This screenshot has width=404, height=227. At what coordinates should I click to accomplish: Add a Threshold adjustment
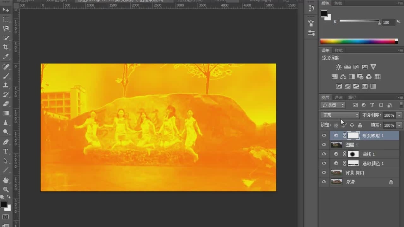(x=356, y=86)
